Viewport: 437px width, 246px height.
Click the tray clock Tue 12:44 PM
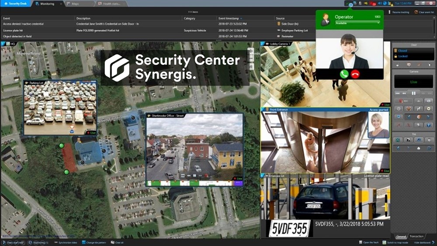pos(403,4)
